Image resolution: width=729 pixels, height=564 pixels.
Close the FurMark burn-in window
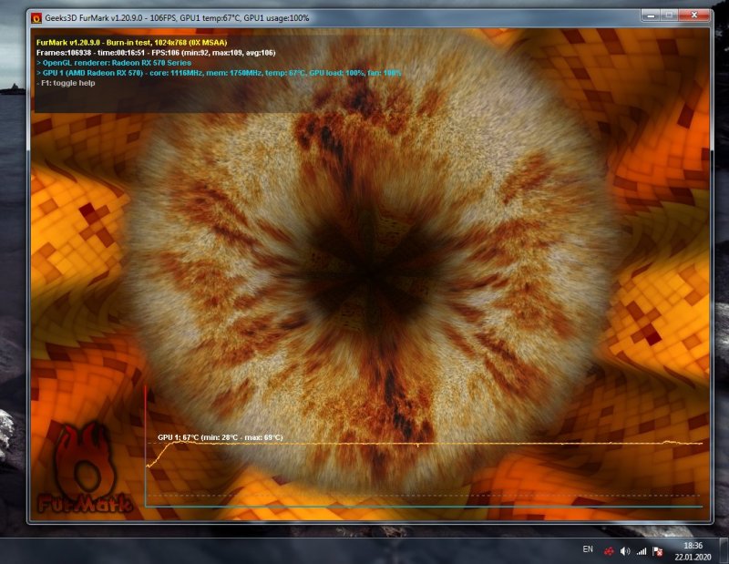tap(695, 15)
